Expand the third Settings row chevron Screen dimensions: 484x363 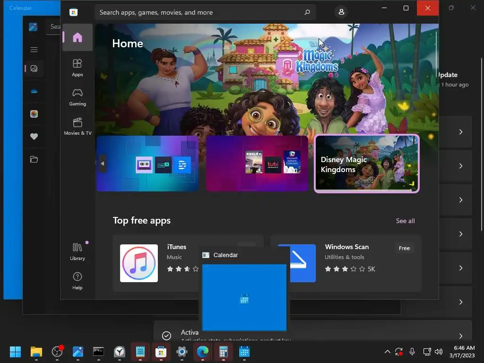point(460,200)
